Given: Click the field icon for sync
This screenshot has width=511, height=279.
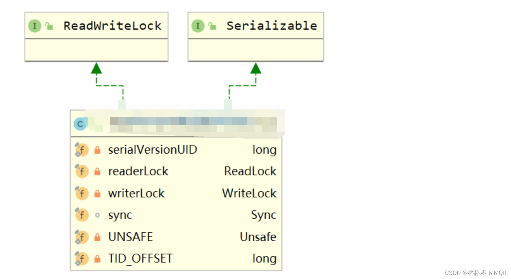Looking at the screenshot, I should (82, 215).
